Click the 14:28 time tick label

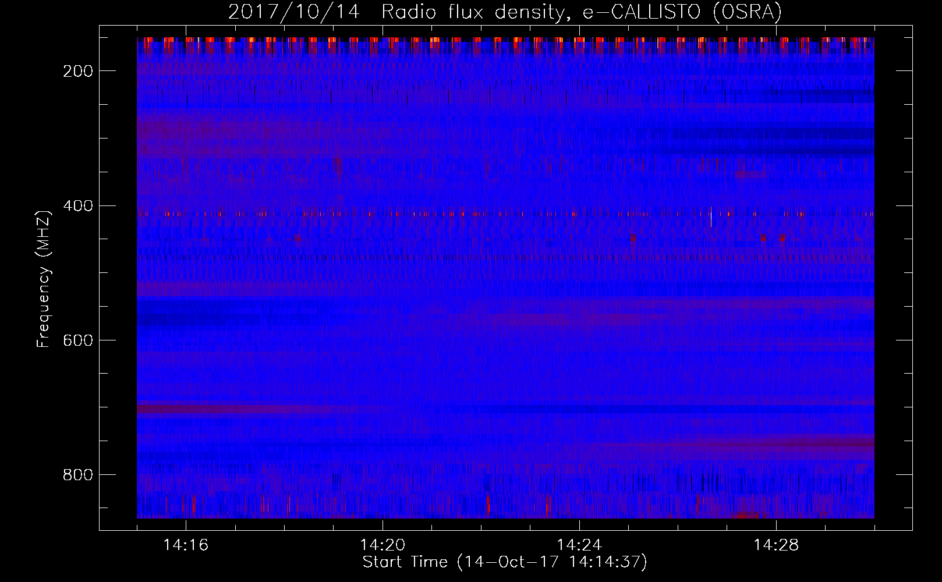[x=776, y=545]
